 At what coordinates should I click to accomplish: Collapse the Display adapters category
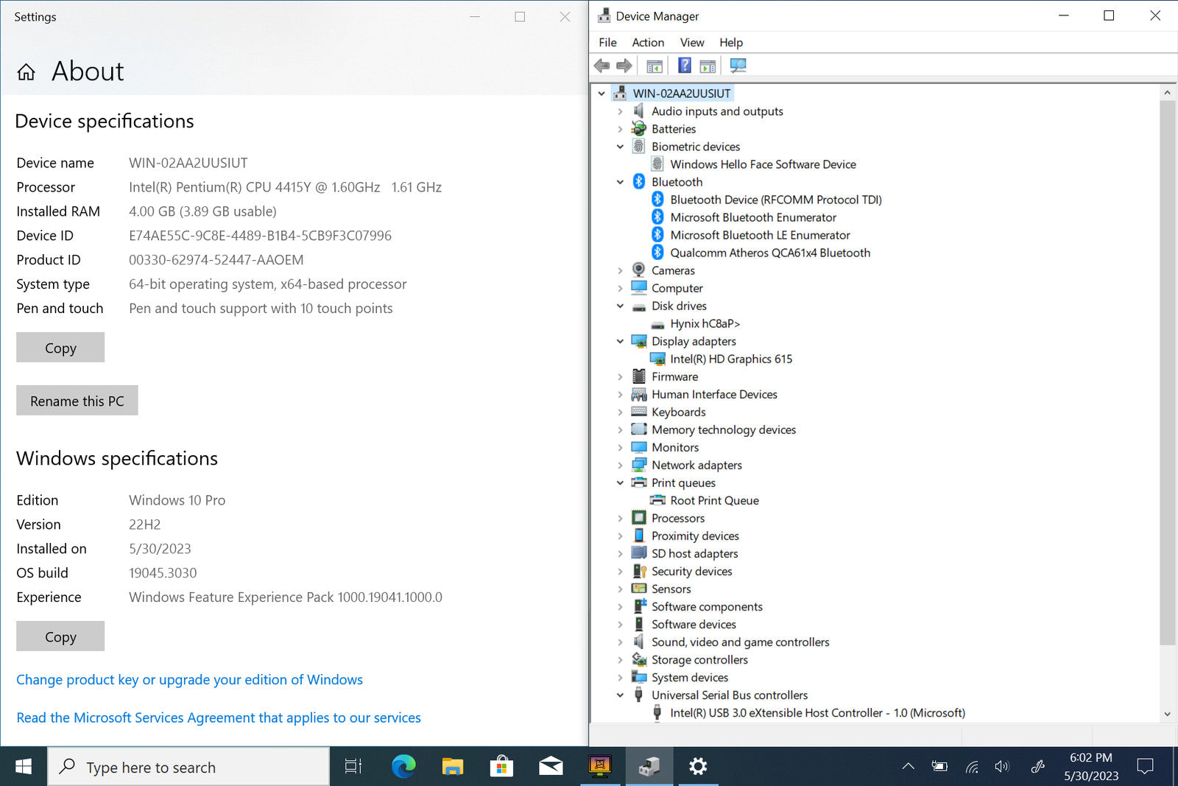[x=620, y=341]
